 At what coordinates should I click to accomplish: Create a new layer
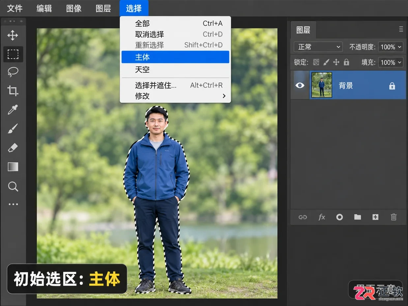[x=375, y=217]
